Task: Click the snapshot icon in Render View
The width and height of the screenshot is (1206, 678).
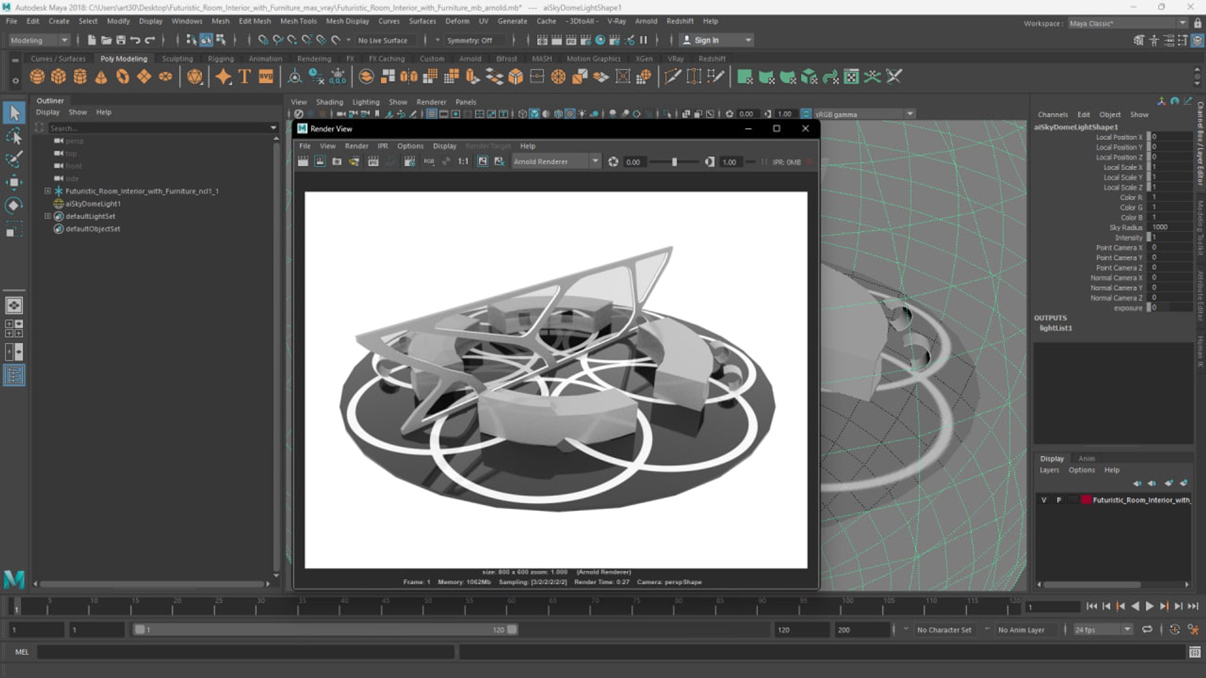Action: [337, 162]
